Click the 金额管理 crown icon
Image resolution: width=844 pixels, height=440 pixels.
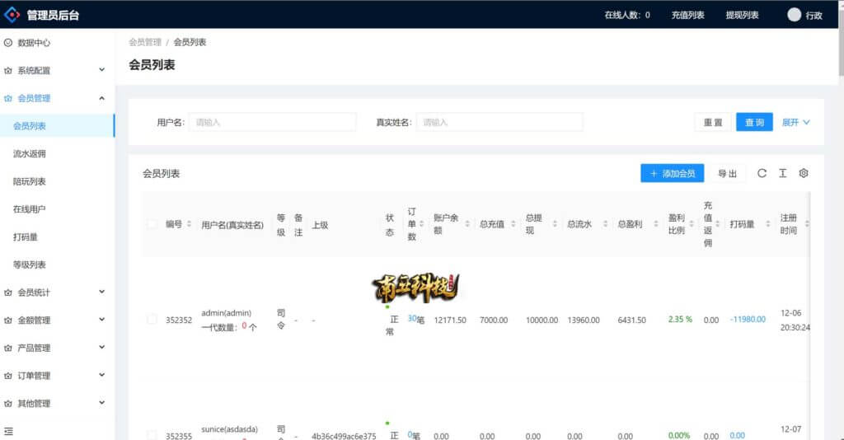click(x=8, y=320)
